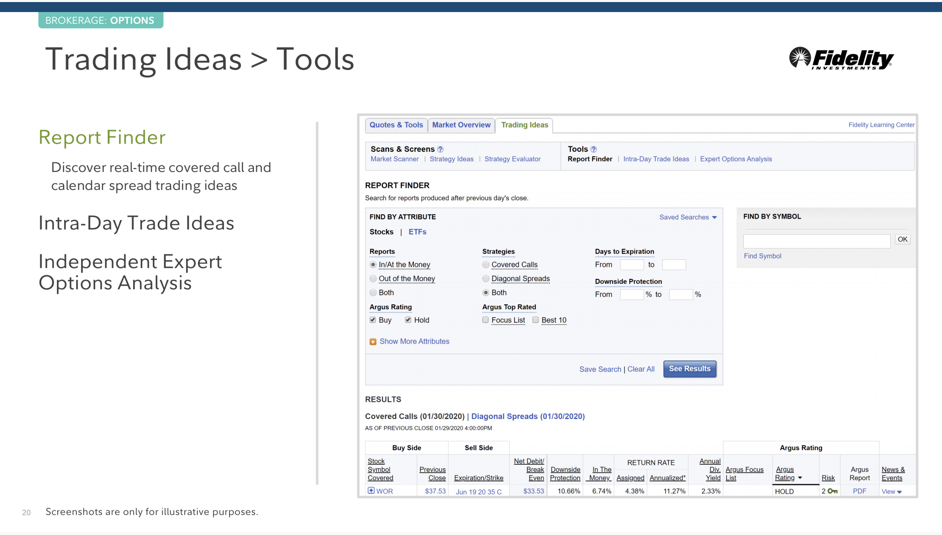
Task: Click the orange plus icon beside Show More Attributes
Action: (x=373, y=342)
